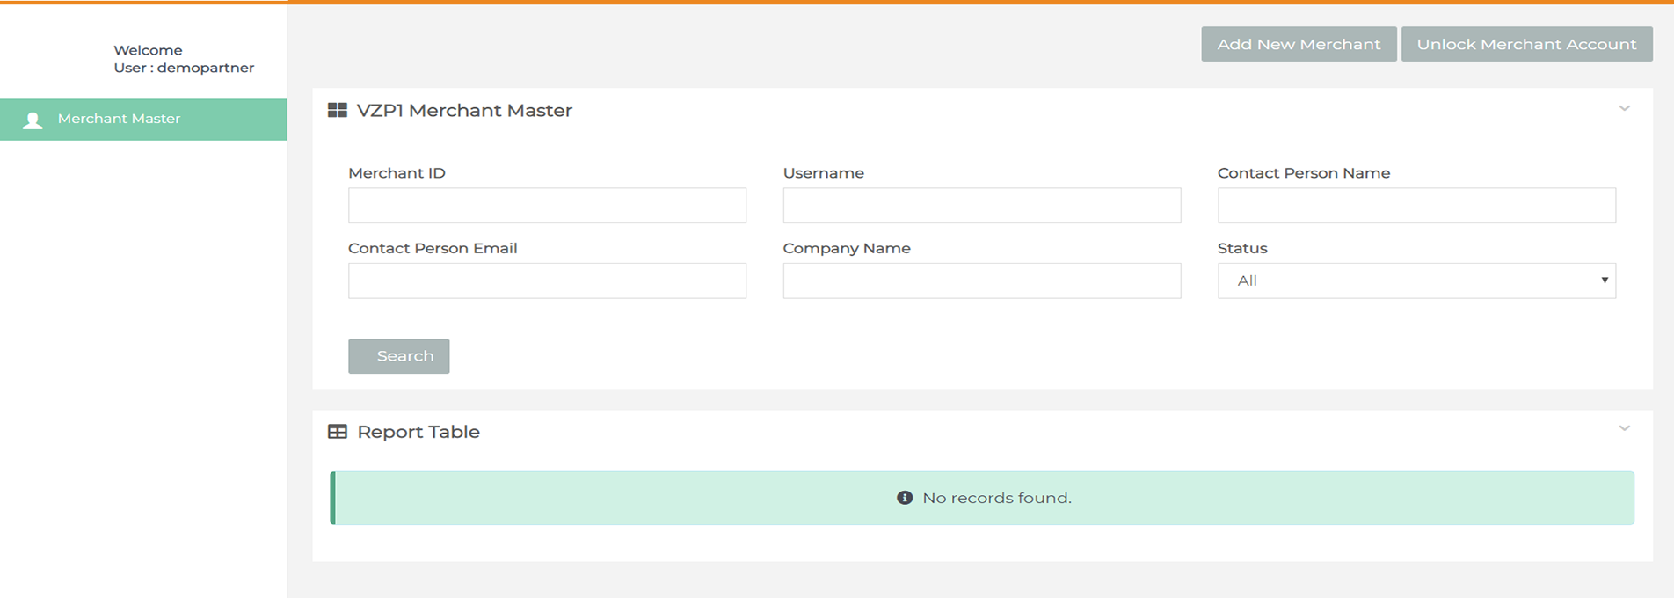Click the user icon beside Merchant Master
This screenshot has height=598, width=1674.
pos(33,120)
